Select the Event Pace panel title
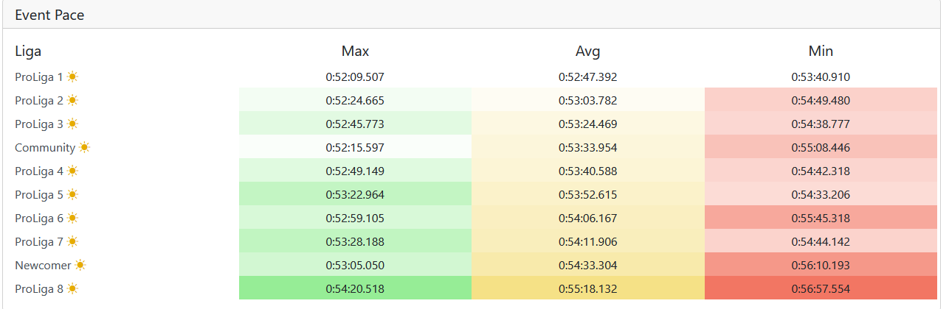 click(x=49, y=15)
